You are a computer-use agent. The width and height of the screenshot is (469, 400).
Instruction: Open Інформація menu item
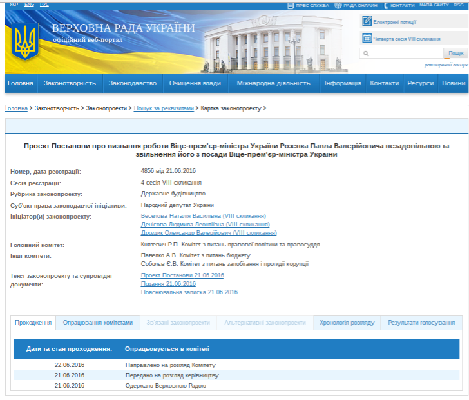(343, 83)
